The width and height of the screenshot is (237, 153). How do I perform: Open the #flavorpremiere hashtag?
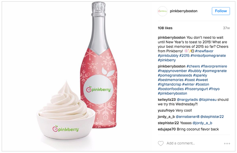[214, 66]
